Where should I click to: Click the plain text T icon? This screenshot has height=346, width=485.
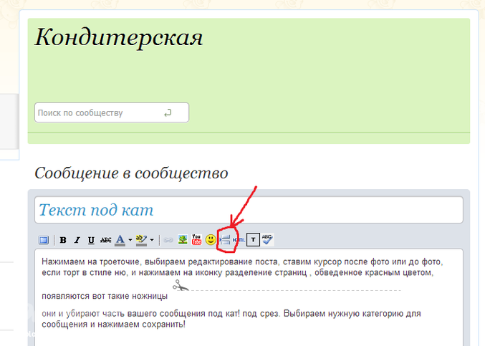(x=253, y=240)
